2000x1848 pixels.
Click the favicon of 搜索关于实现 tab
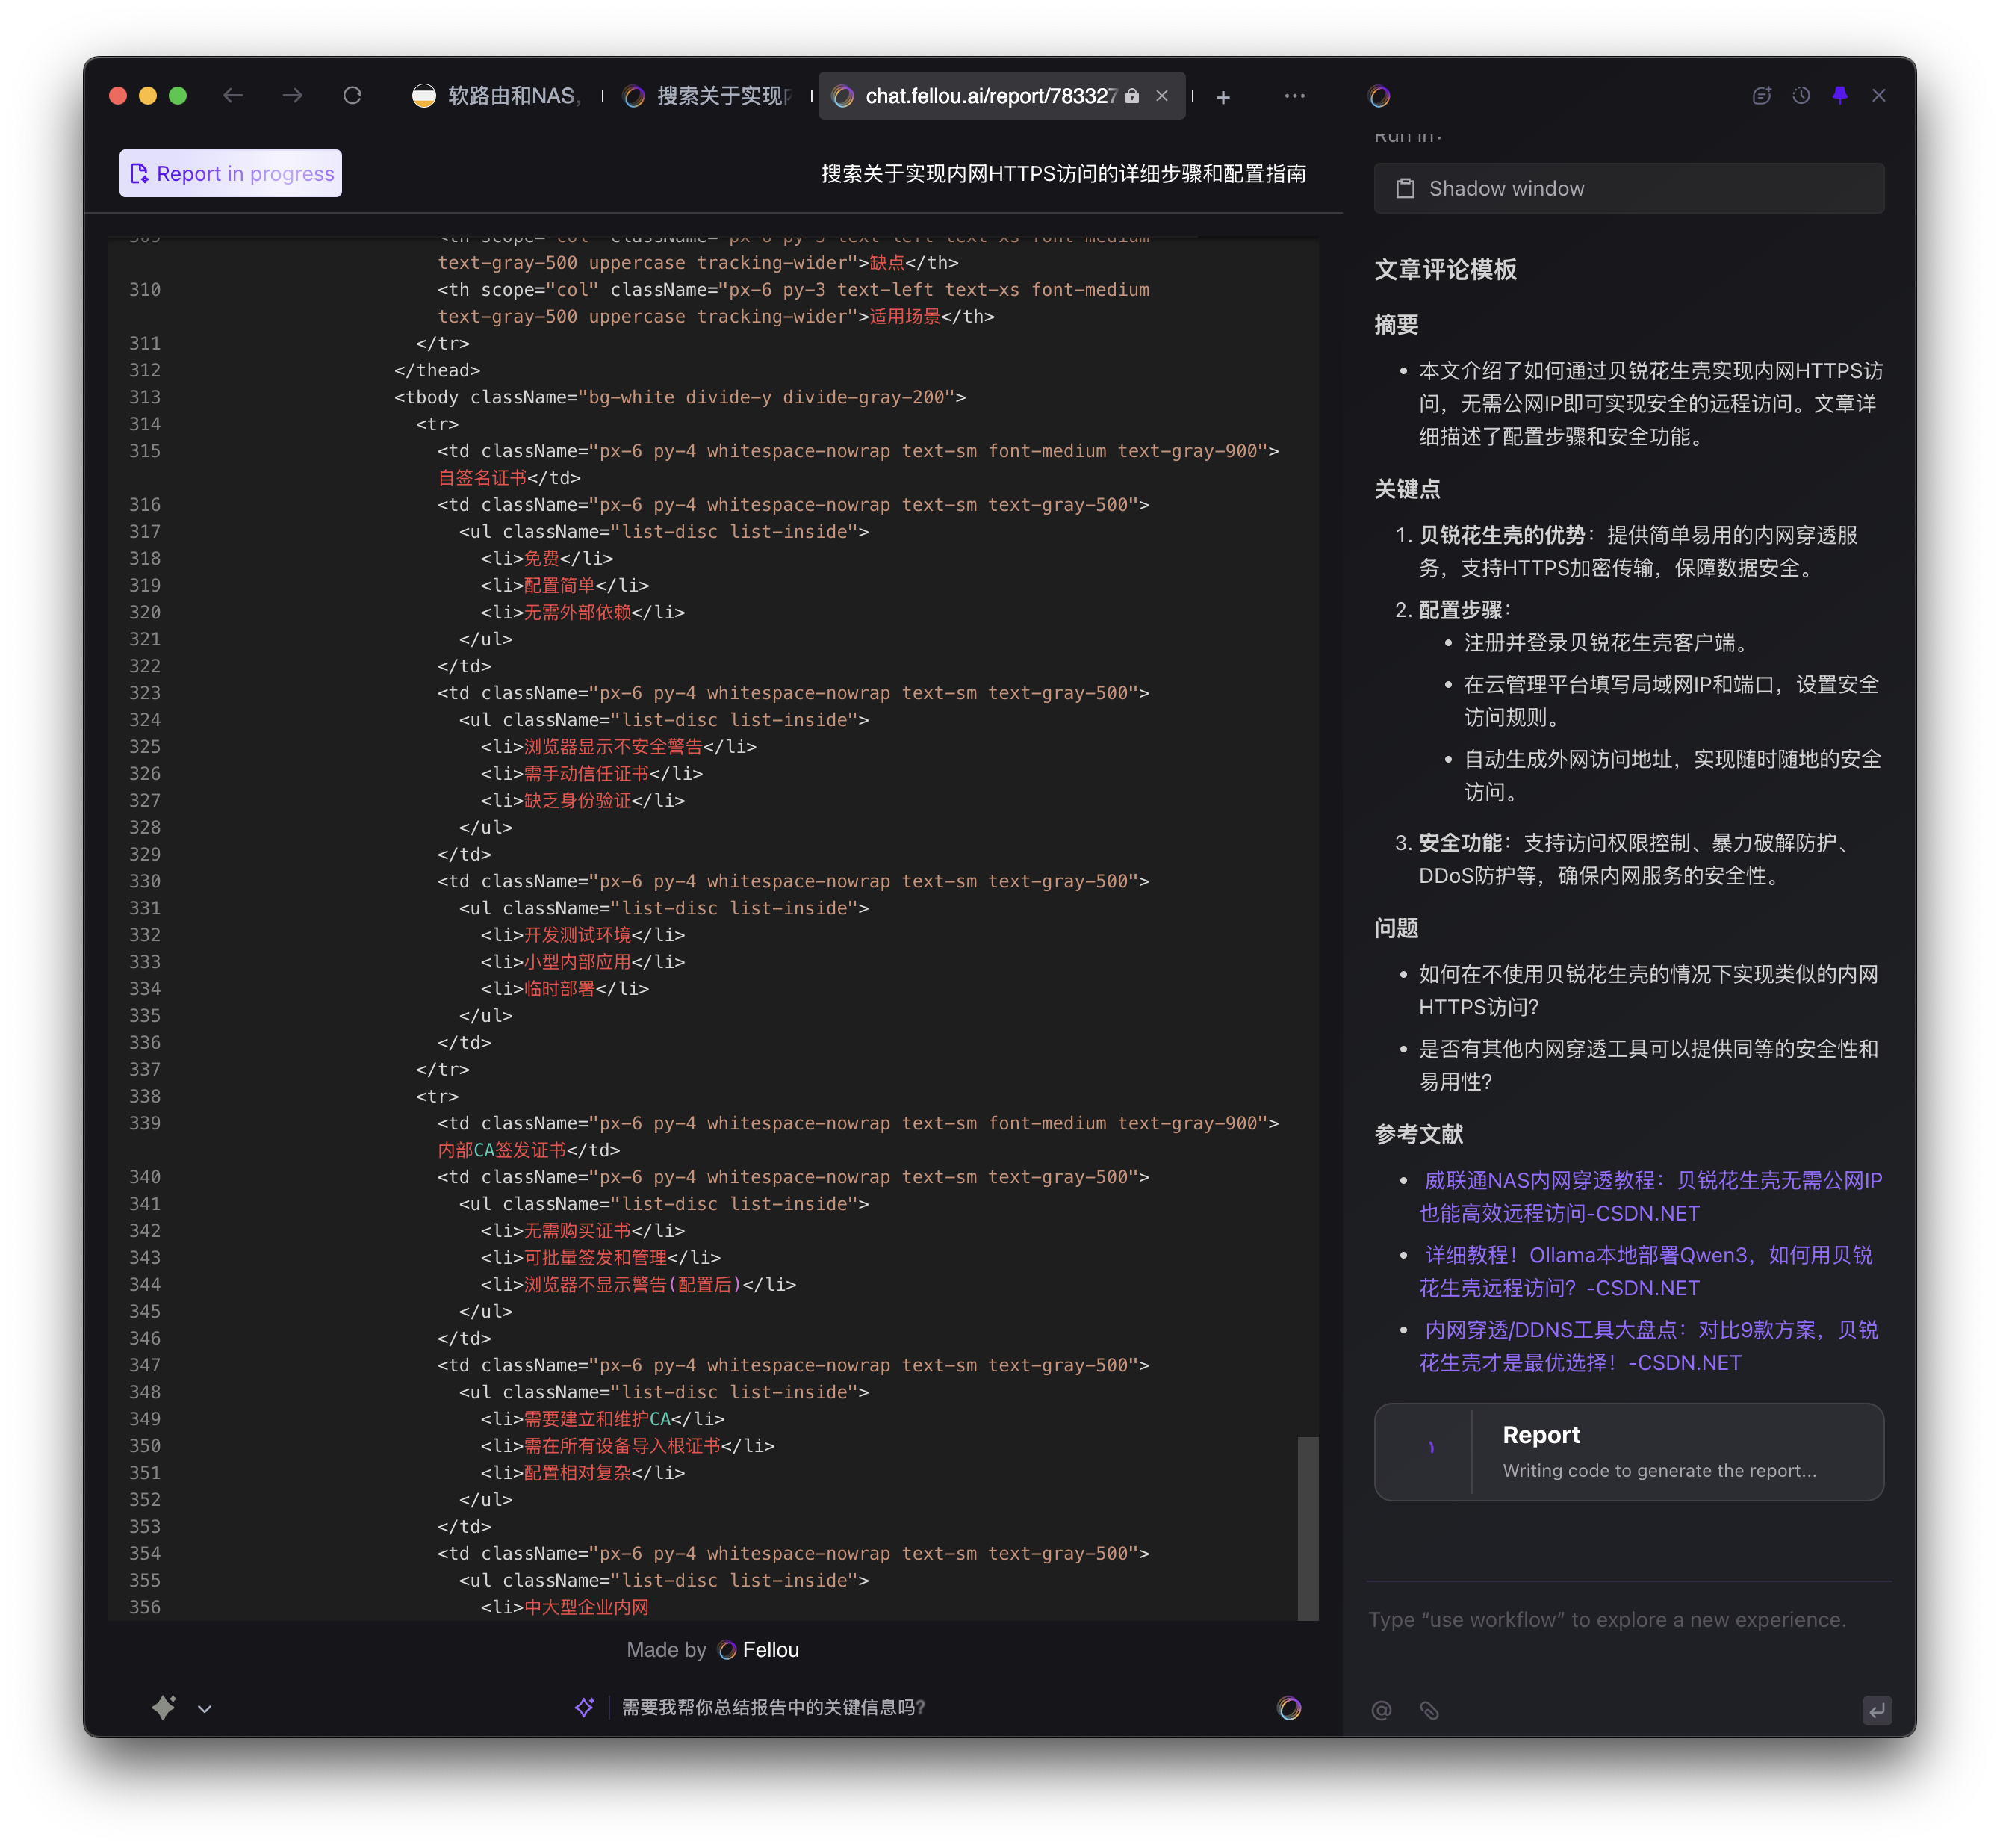(x=634, y=96)
